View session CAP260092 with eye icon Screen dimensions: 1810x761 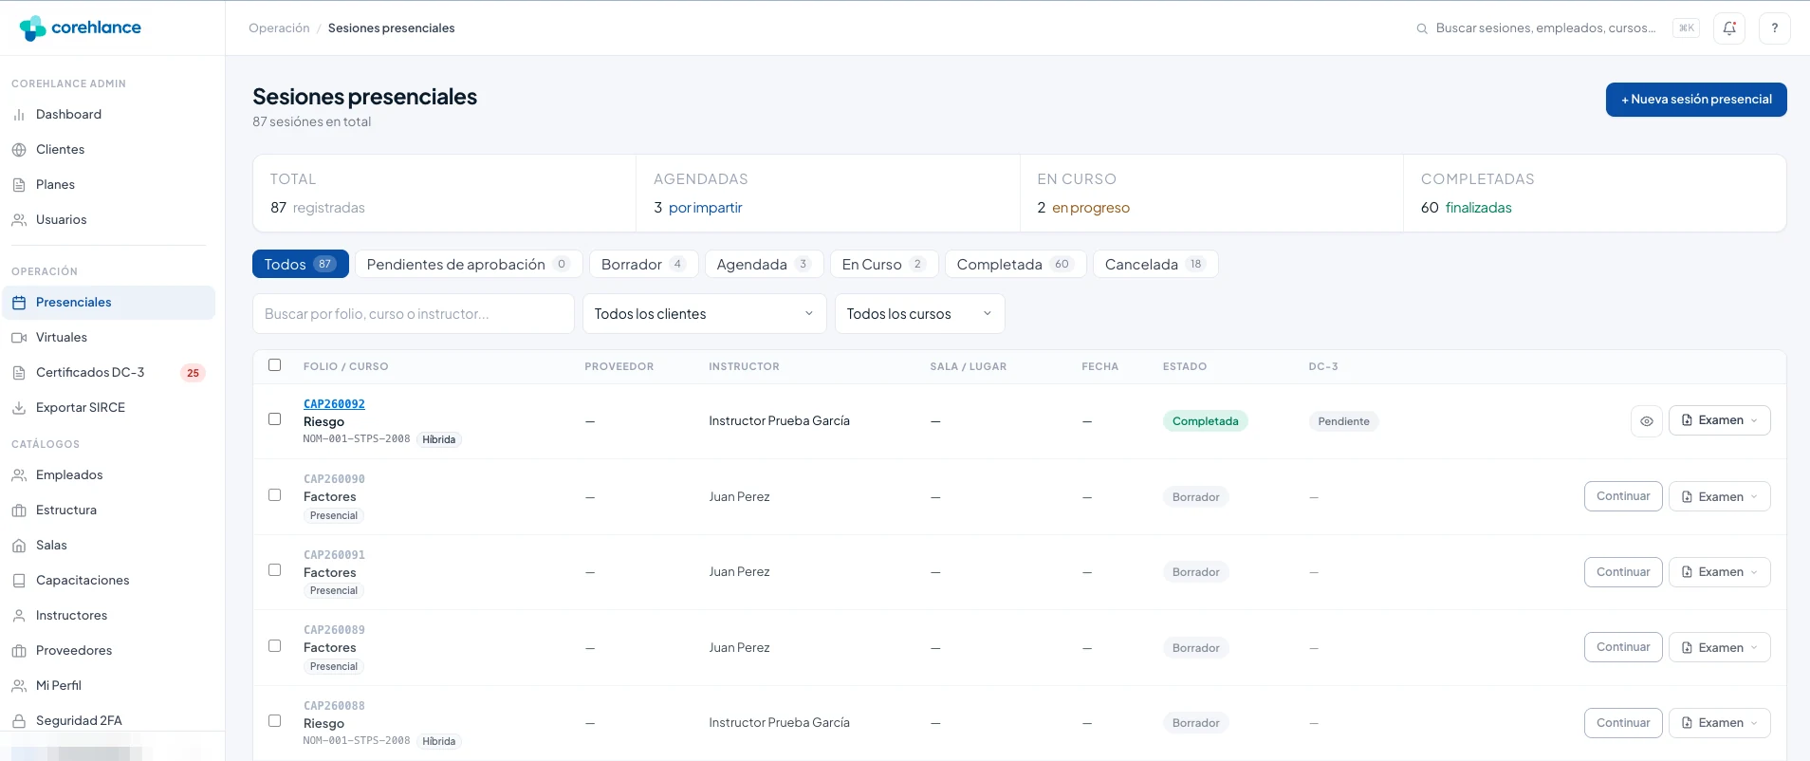click(x=1646, y=421)
